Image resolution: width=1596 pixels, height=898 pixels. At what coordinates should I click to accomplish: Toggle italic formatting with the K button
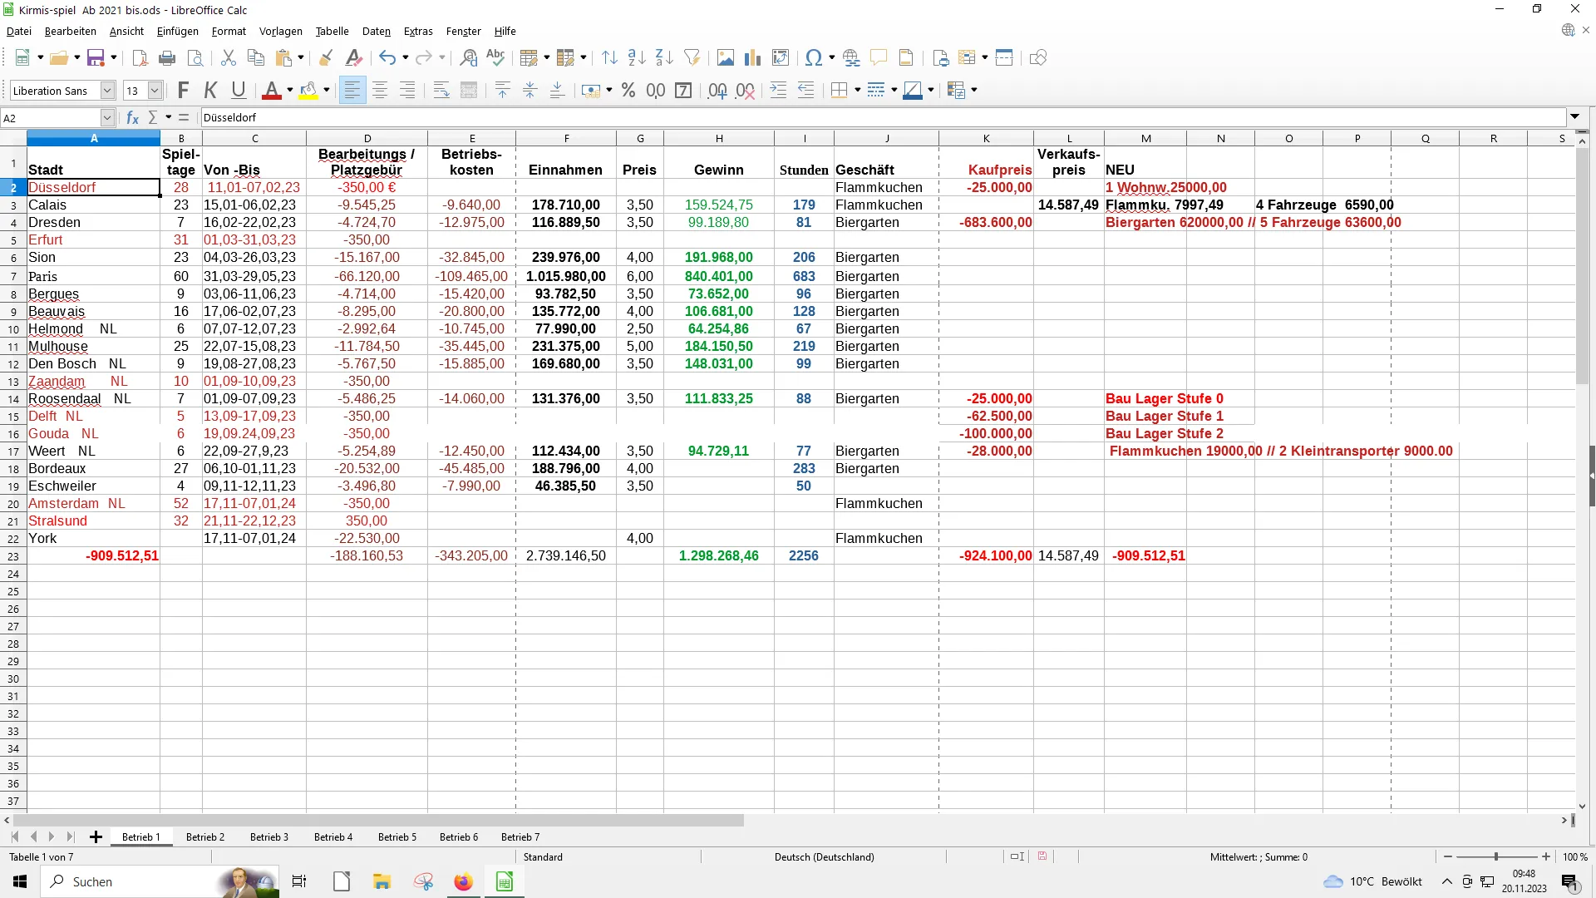click(211, 91)
